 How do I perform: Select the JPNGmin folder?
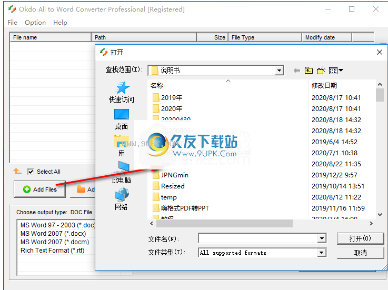[x=171, y=175]
